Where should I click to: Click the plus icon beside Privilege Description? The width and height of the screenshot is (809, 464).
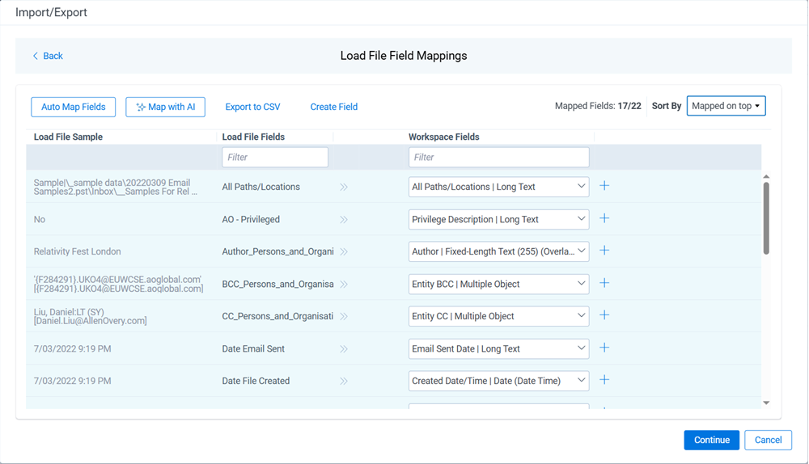click(604, 218)
